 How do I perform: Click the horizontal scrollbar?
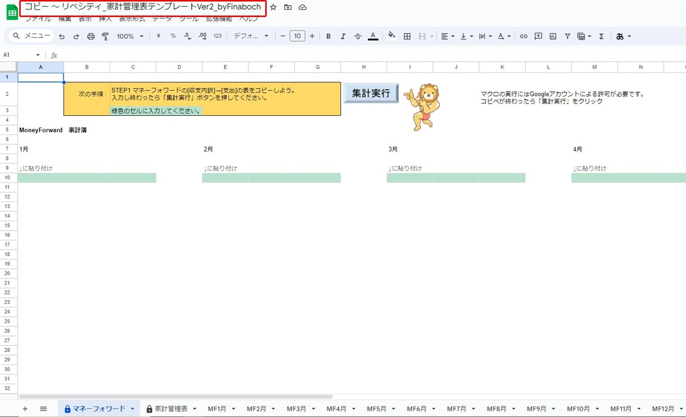coord(176,397)
